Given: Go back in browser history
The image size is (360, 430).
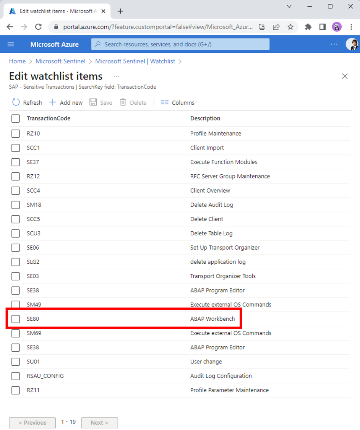Looking at the screenshot, I should click(x=10, y=27).
